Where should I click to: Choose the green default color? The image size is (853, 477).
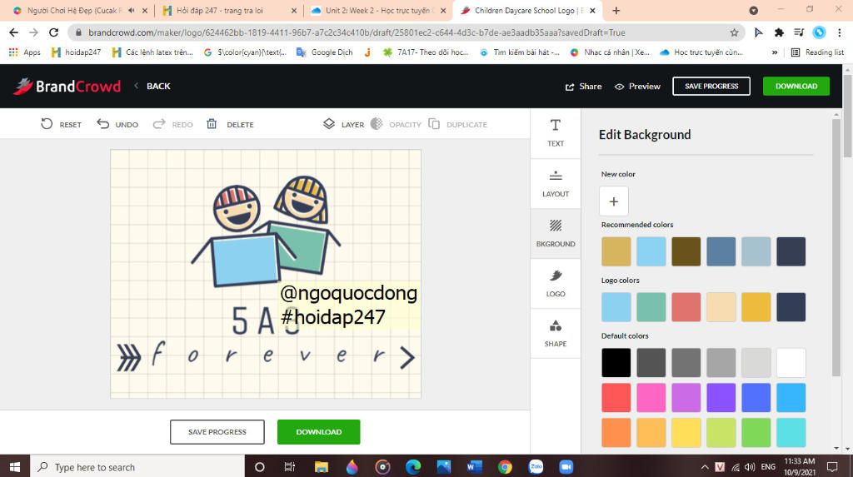(756, 432)
